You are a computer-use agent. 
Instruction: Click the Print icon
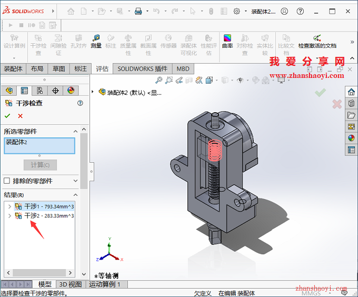[x=138, y=11]
